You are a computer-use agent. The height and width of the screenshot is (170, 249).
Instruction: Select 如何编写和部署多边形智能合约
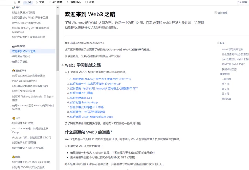[x=30, y=86]
